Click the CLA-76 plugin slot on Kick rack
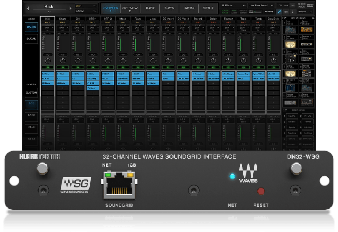338x232 pixels. coord(48,79)
